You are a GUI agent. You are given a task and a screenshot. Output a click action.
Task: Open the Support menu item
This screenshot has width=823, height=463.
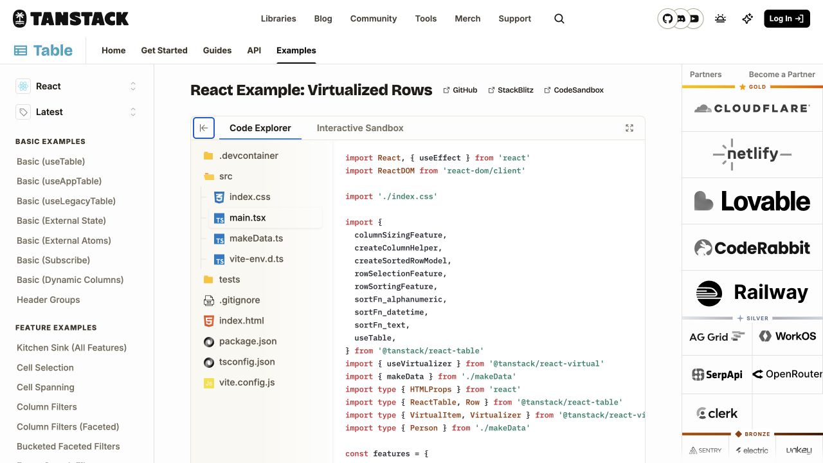click(x=515, y=19)
